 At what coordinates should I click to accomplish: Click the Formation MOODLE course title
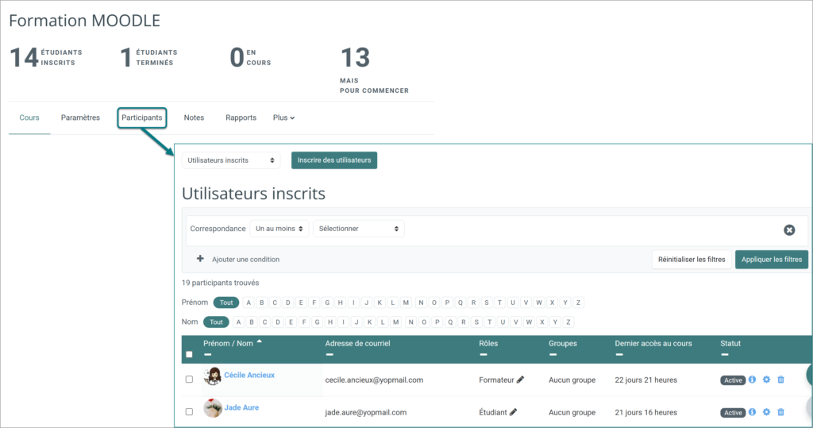pos(84,21)
